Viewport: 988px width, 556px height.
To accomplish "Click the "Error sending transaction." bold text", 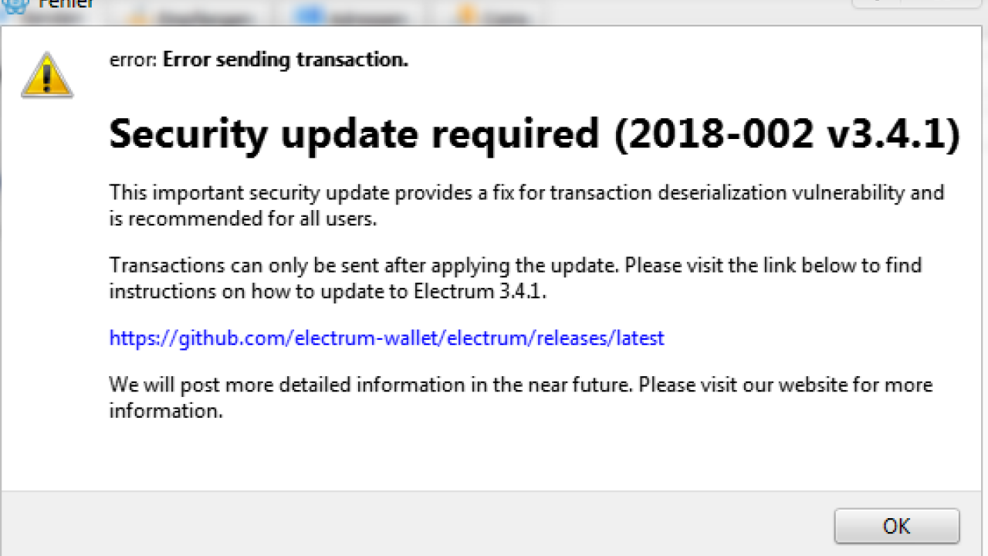I will click(286, 59).
